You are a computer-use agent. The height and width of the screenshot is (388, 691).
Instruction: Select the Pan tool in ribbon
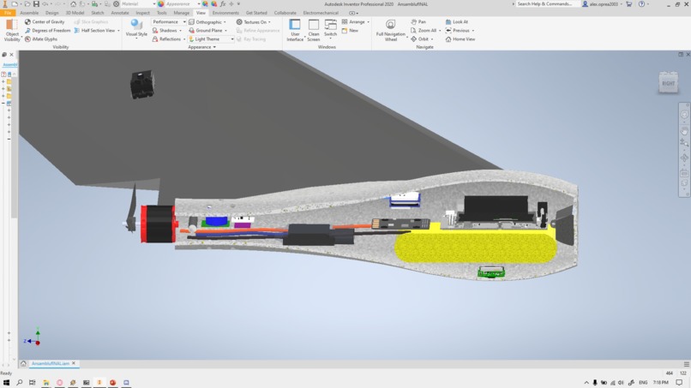tap(418, 21)
